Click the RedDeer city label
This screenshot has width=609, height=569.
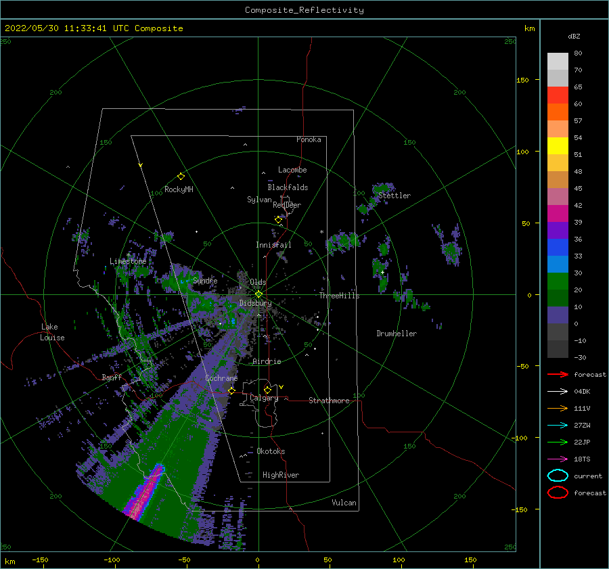click(287, 205)
